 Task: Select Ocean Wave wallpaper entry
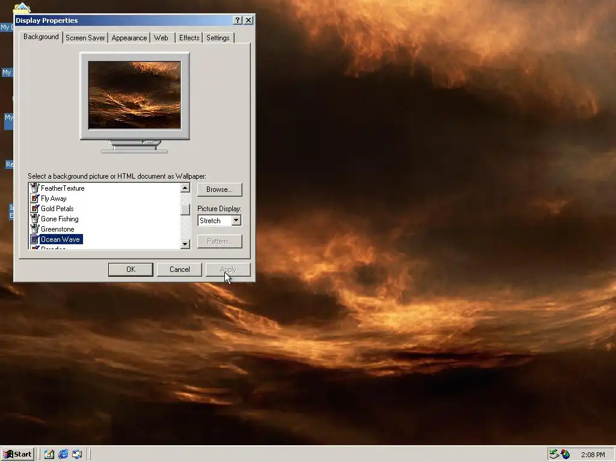61,239
